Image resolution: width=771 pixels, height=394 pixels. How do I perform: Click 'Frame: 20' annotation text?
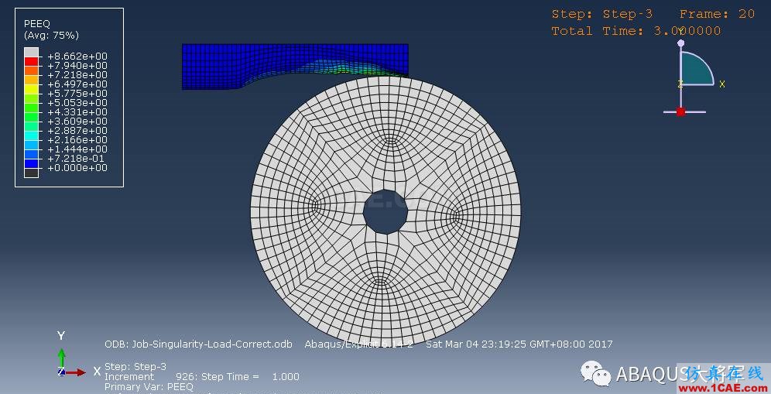click(x=717, y=14)
